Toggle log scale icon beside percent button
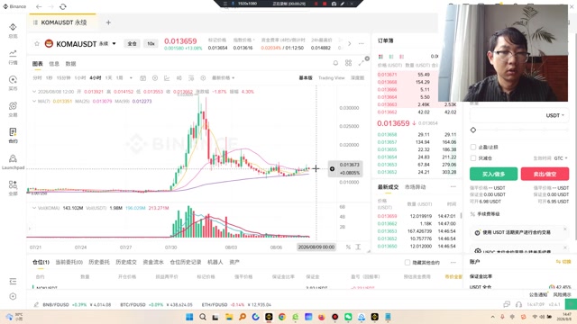Image resolution: width=577 pixels, height=324 pixels. pos(358,247)
